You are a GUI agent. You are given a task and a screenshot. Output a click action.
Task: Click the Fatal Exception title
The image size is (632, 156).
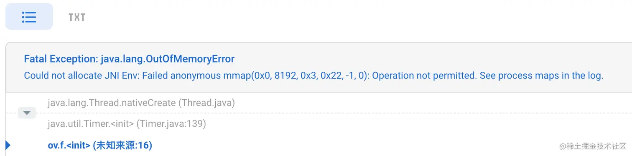point(129,59)
